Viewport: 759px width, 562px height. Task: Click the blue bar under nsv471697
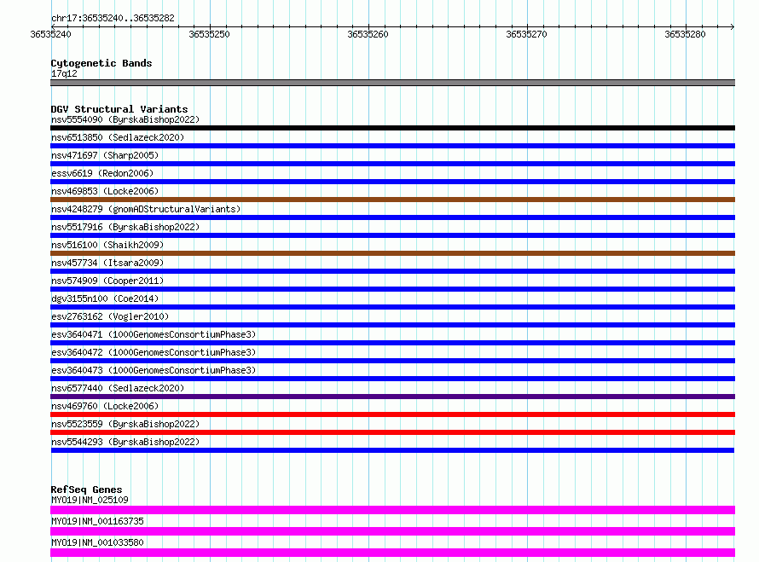click(392, 164)
